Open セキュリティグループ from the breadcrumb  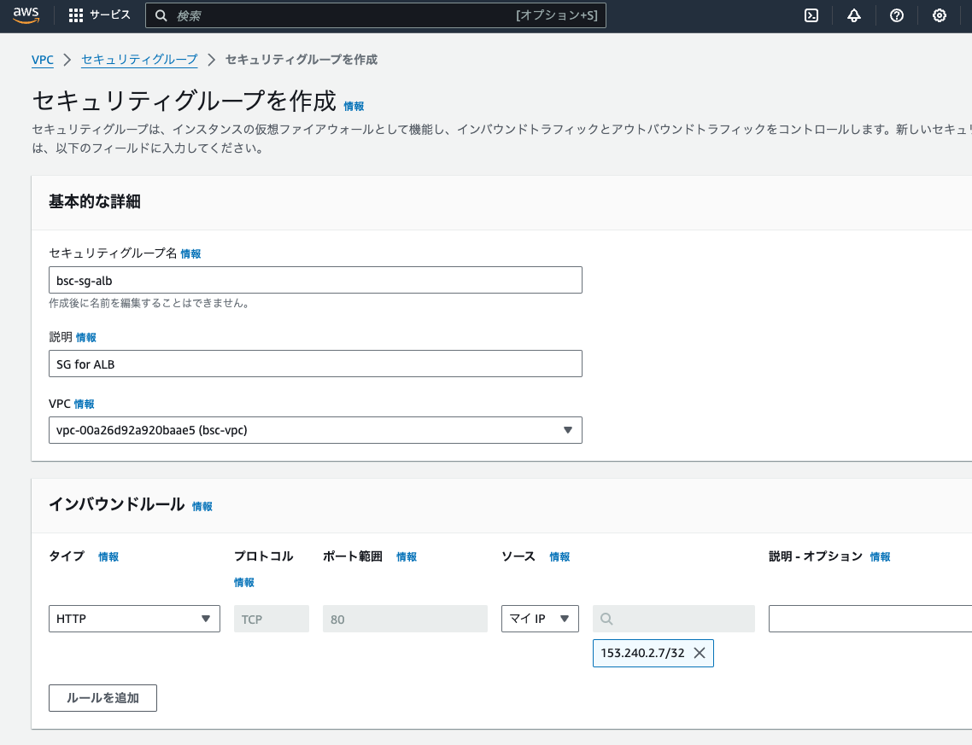coord(139,60)
